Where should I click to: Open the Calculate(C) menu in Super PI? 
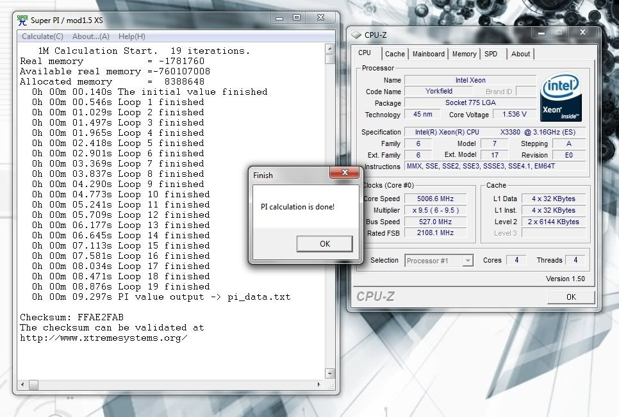pyautogui.click(x=43, y=37)
